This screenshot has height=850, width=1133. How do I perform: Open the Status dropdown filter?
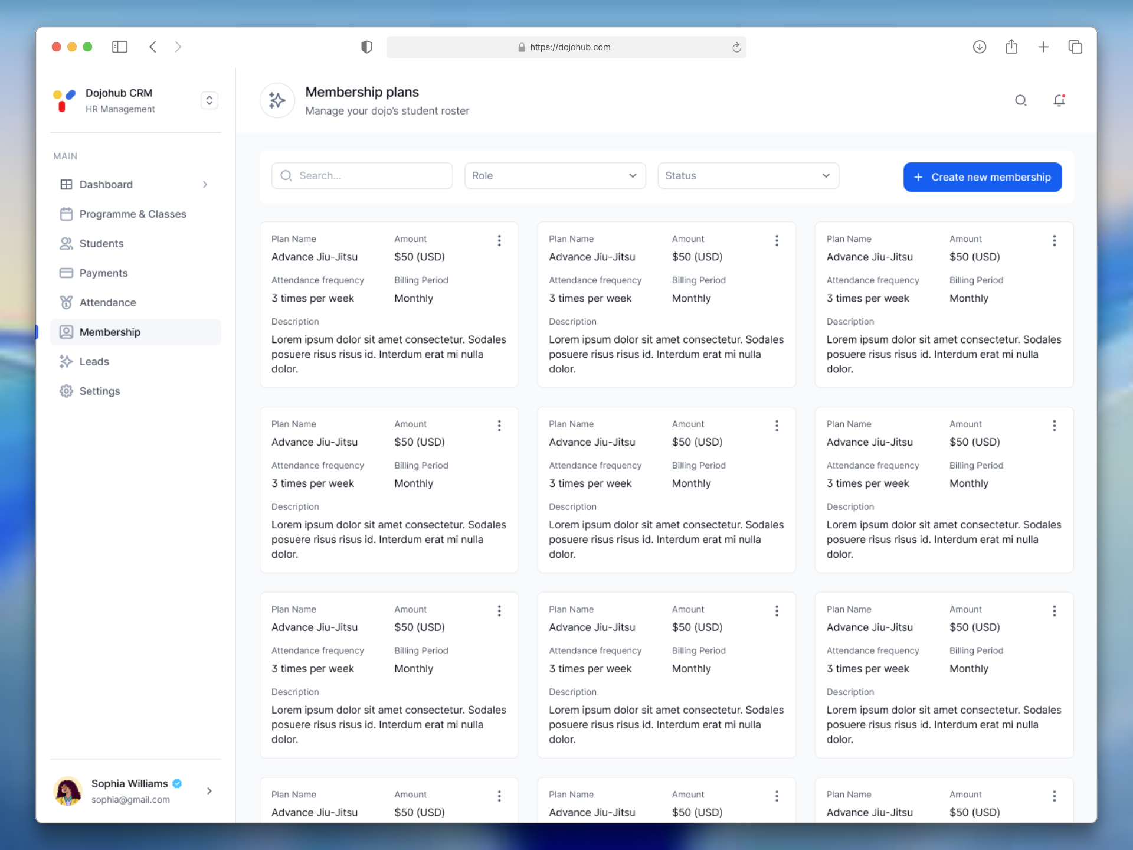748,176
